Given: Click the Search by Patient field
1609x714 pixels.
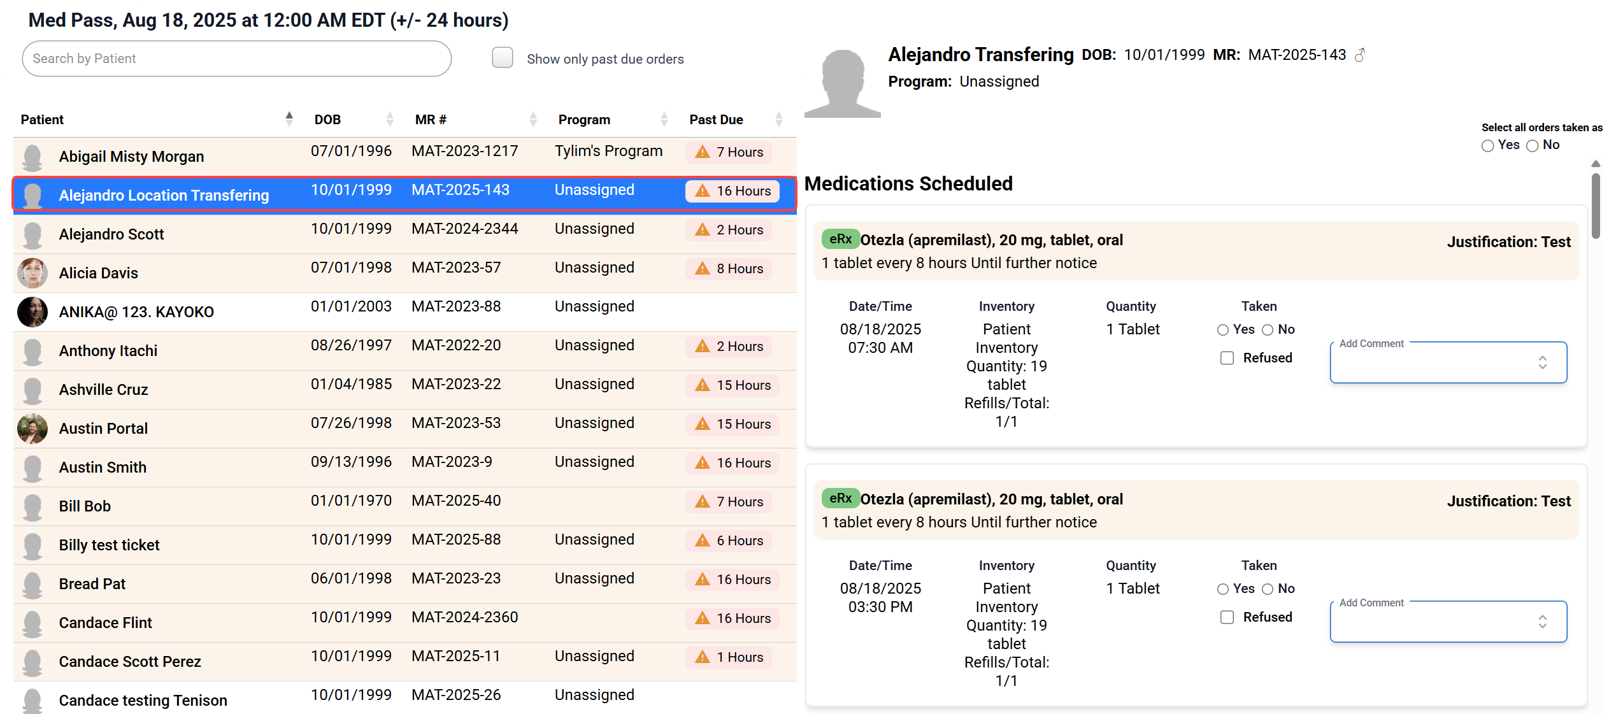Looking at the screenshot, I should [x=236, y=59].
